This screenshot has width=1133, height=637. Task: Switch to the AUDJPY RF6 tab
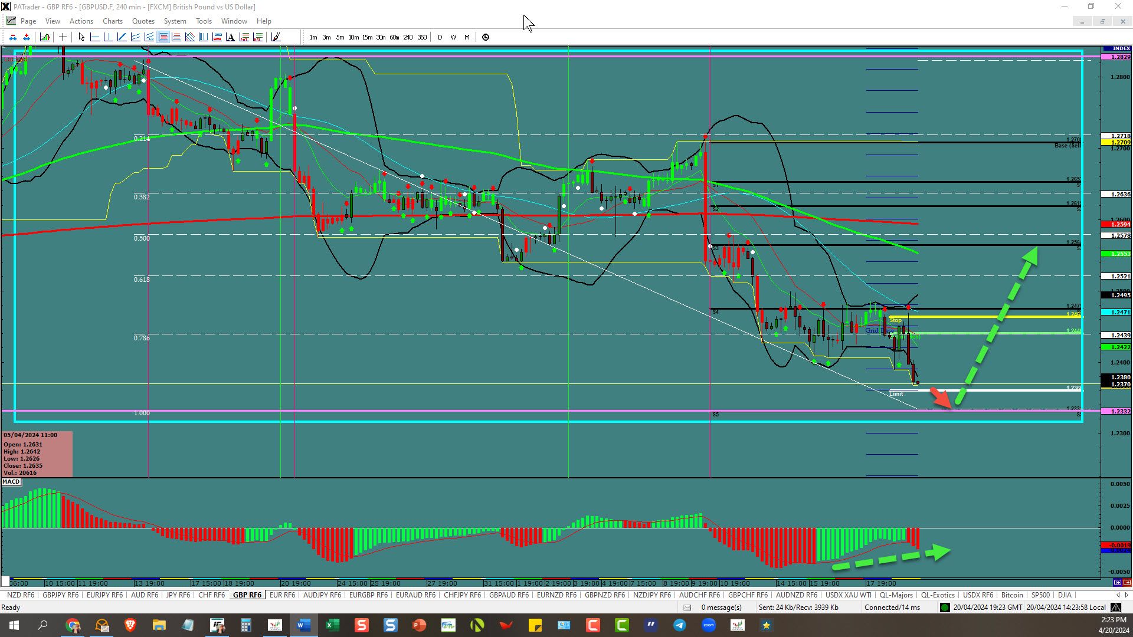322,595
